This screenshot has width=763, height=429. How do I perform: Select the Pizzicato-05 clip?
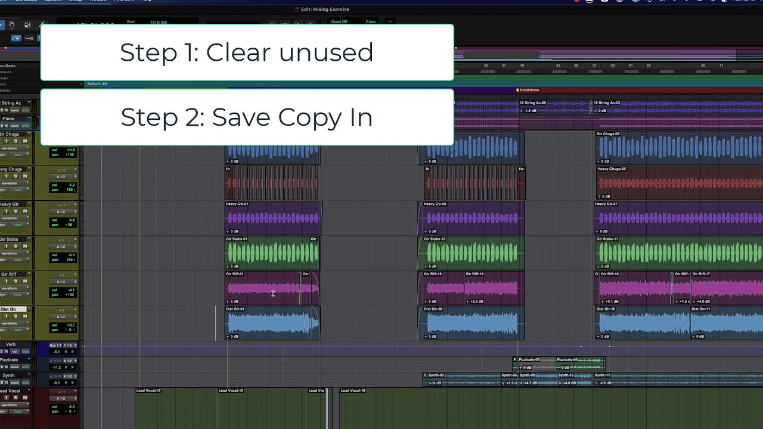click(536, 363)
